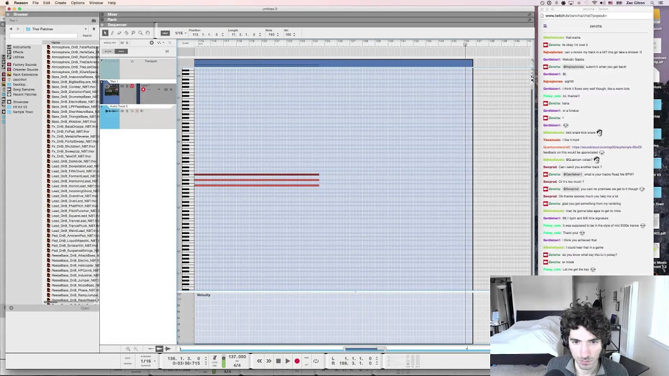This screenshot has width=669, height=376.
Task: Open the Window menu
Action: 96,3
